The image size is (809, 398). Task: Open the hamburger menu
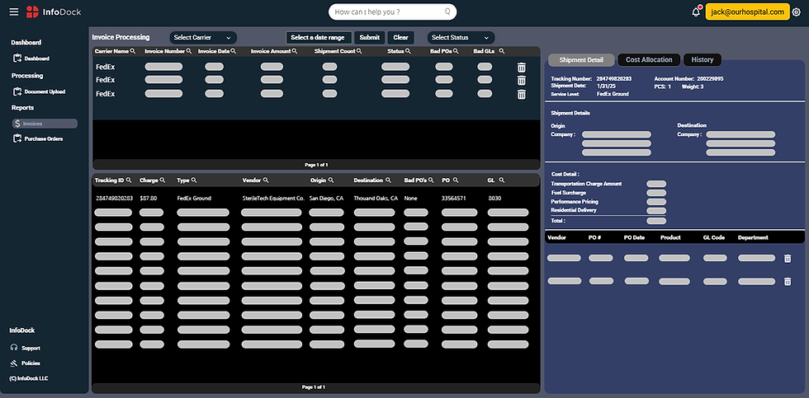pos(14,12)
